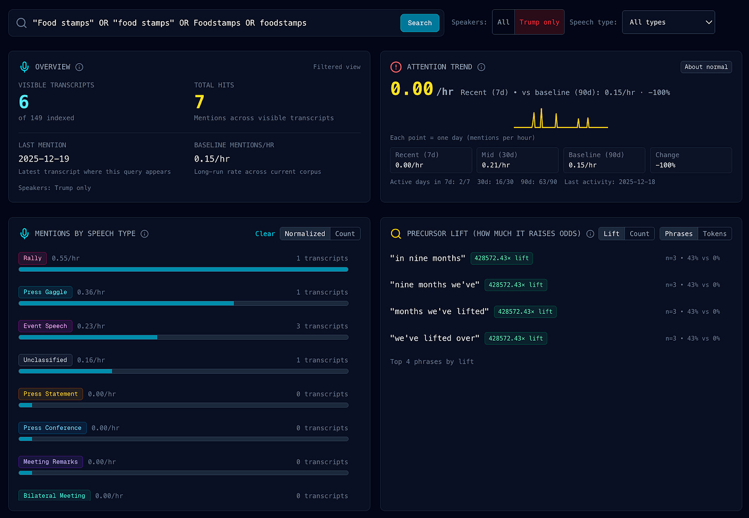Open the Speech type All types dropdown
The width and height of the screenshot is (749, 518).
tap(668, 22)
